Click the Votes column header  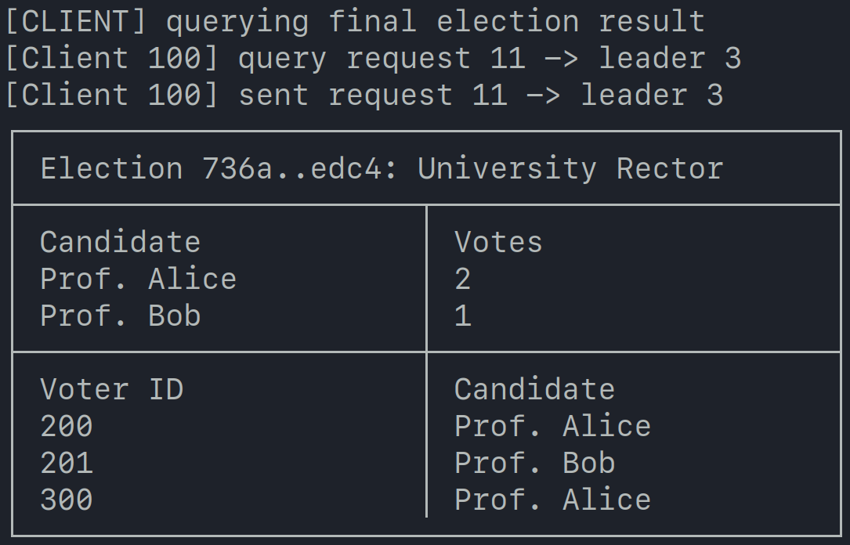tap(498, 242)
